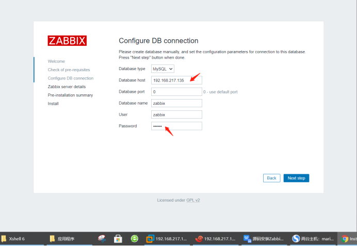Click the Database name input field
The width and height of the screenshot is (357, 246).
tap(176, 103)
